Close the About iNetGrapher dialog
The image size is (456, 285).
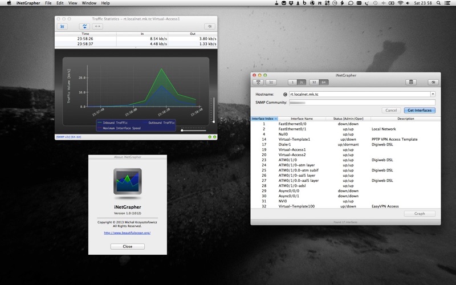[127, 246]
